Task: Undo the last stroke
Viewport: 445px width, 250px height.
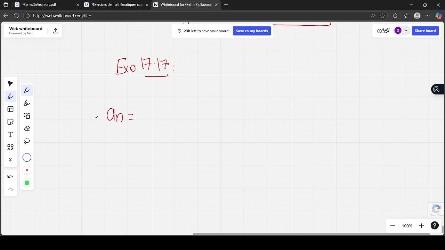Action: pos(10,177)
